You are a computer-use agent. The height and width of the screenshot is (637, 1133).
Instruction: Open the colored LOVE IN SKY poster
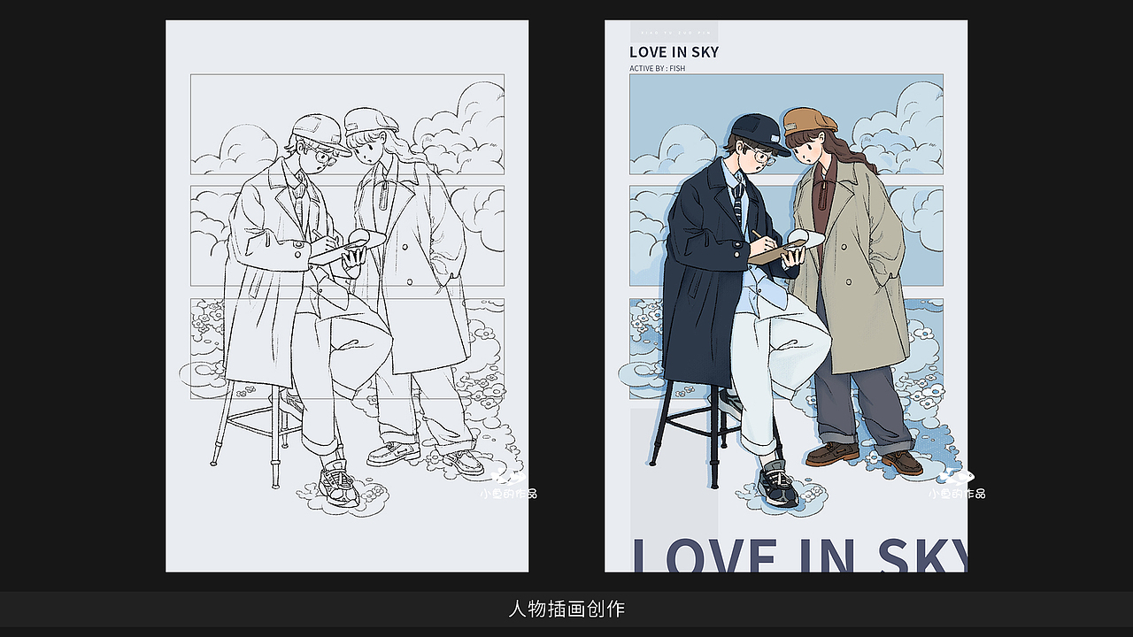pos(786,296)
